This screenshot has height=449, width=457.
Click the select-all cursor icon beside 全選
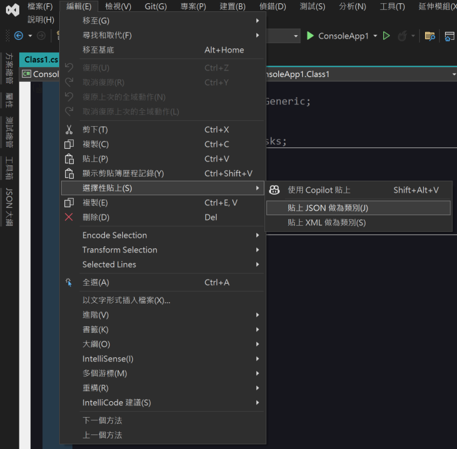68,282
